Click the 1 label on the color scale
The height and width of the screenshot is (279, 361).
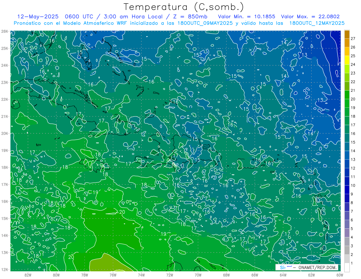point(352,263)
